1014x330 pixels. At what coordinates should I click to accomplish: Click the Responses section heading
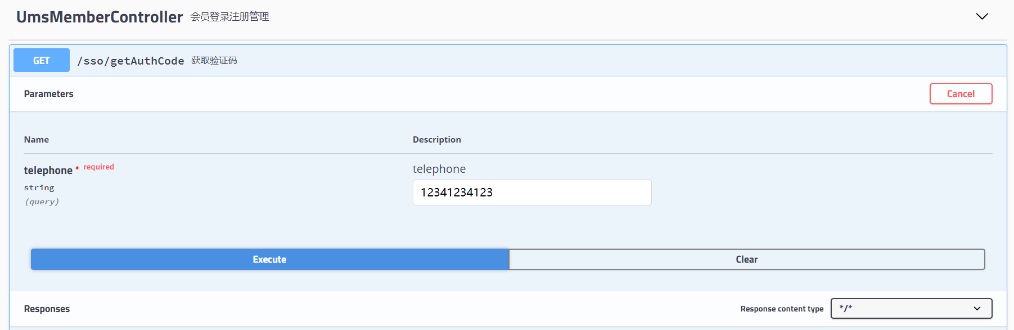click(x=47, y=309)
